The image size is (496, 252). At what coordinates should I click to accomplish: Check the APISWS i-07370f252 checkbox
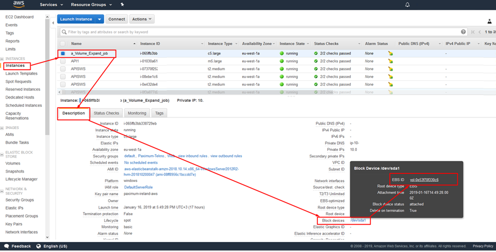click(63, 69)
